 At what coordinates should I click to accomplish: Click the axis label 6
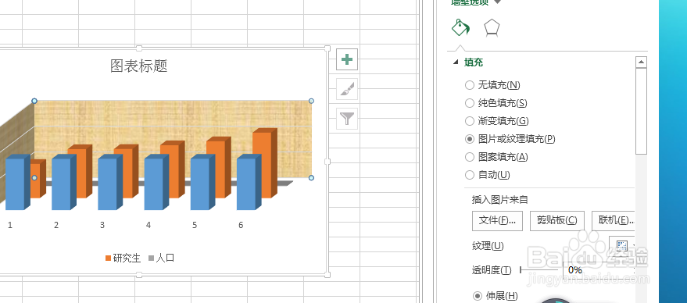[241, 225]
